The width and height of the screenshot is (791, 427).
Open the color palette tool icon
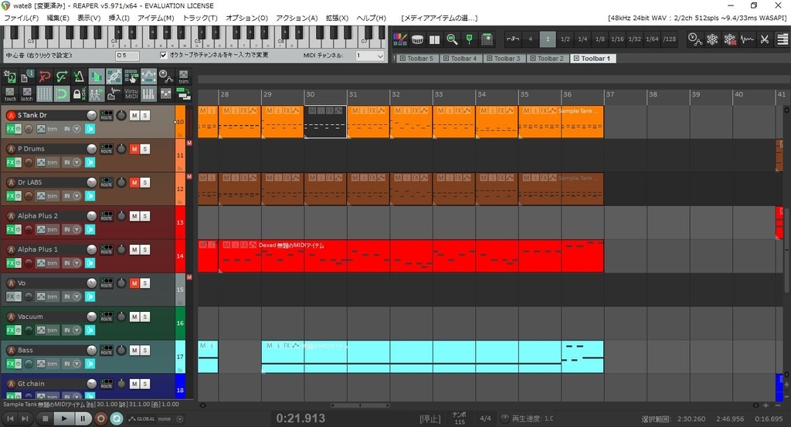tap(400, 39)
